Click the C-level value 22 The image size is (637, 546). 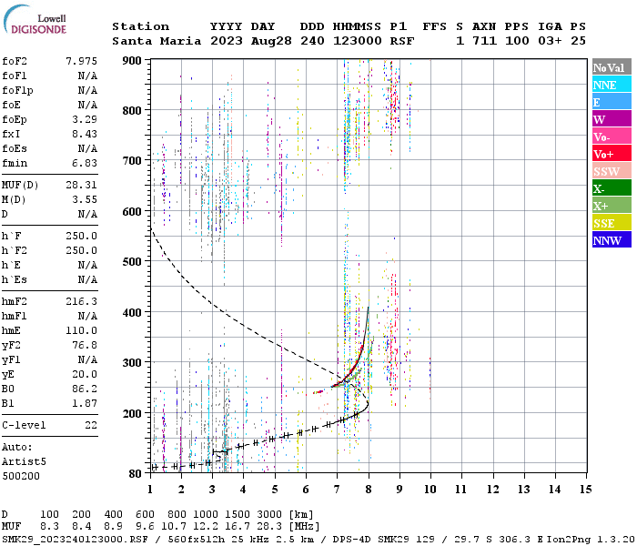91,425
